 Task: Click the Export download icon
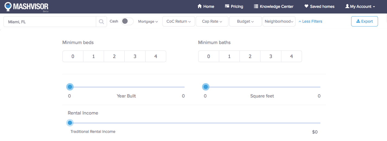point(358,21)
